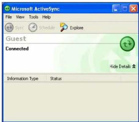Click the Sync toolbar label
Image resolution: width=139 pixels, height=122 pixels.
point(20,28)
